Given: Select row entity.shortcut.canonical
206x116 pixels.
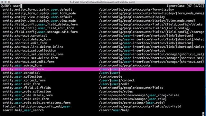Looking at the screenshot, I should pyautogui.click(x=102, y=36).
